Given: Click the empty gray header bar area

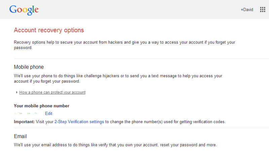Looking at the screenshot, I should point(137,10).
